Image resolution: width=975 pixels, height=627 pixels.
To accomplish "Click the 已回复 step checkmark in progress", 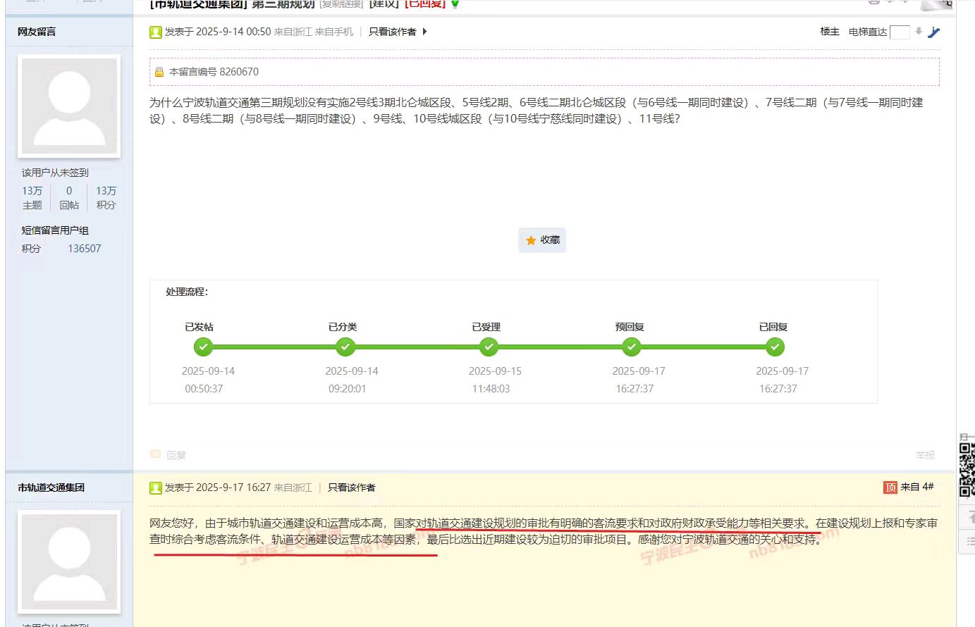I will [775, 347].
